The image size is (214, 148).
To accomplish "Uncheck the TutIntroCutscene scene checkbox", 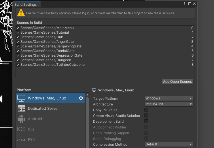I will click(x=18, y=65).
